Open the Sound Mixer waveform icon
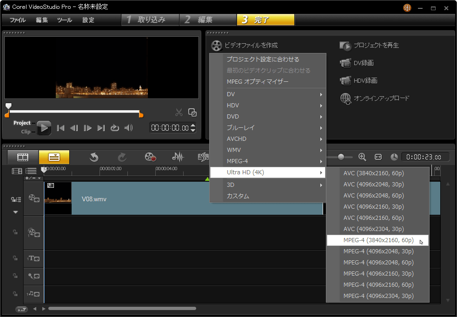This screenshot has height=317, width=457. pyautogui.click(x=178, y=157)
